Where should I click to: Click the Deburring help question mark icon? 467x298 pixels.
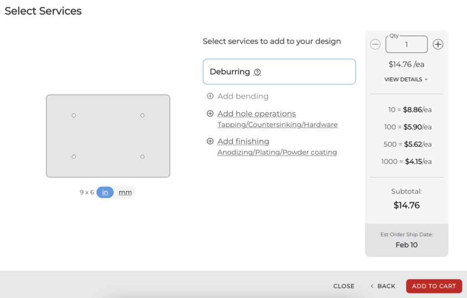point(257,72)
